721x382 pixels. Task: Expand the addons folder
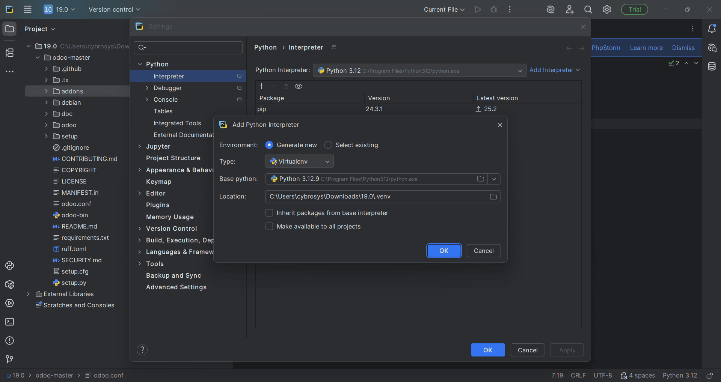pos(46,91)
